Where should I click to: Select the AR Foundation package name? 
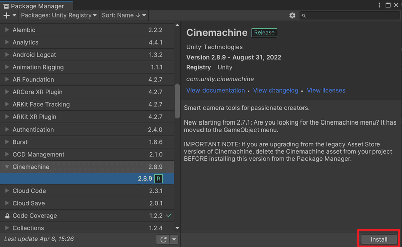[33, 80]
